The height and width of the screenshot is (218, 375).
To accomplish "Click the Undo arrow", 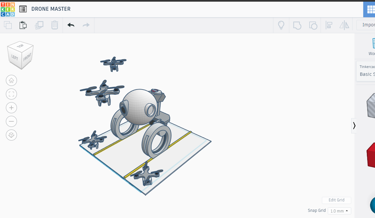I will [71, 25].
